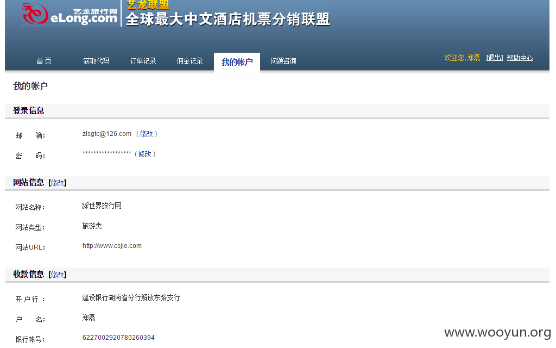Click the bank branch 建设银行湖南省分行解放东路支行
This screenshot has height=348, width=556.
tap(131, 297)
